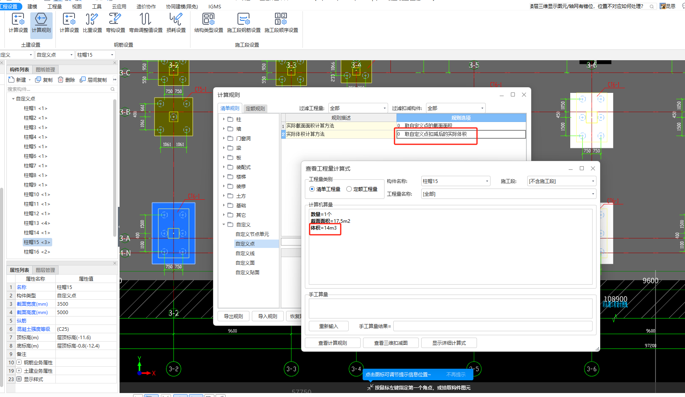The height and width of the screenshot is (397, 685).
Task: Click 导入规则 button
Action: click(268, 316)
